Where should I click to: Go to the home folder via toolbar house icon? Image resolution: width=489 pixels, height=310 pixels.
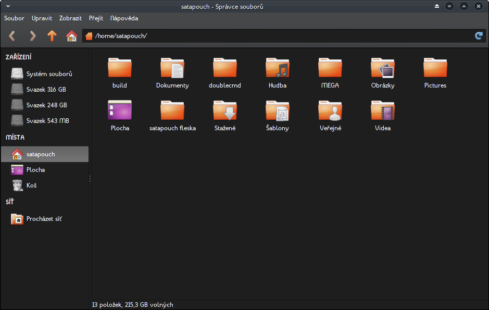(72, 36)
